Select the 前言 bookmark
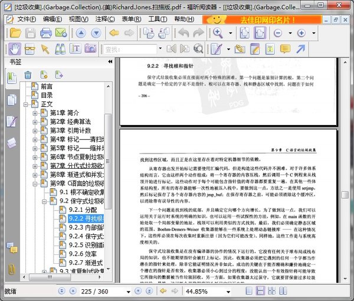Screen dimensions: 354x301 47,86
